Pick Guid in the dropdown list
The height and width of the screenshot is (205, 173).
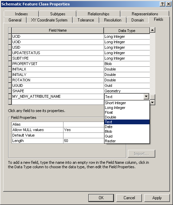point(127,136)
